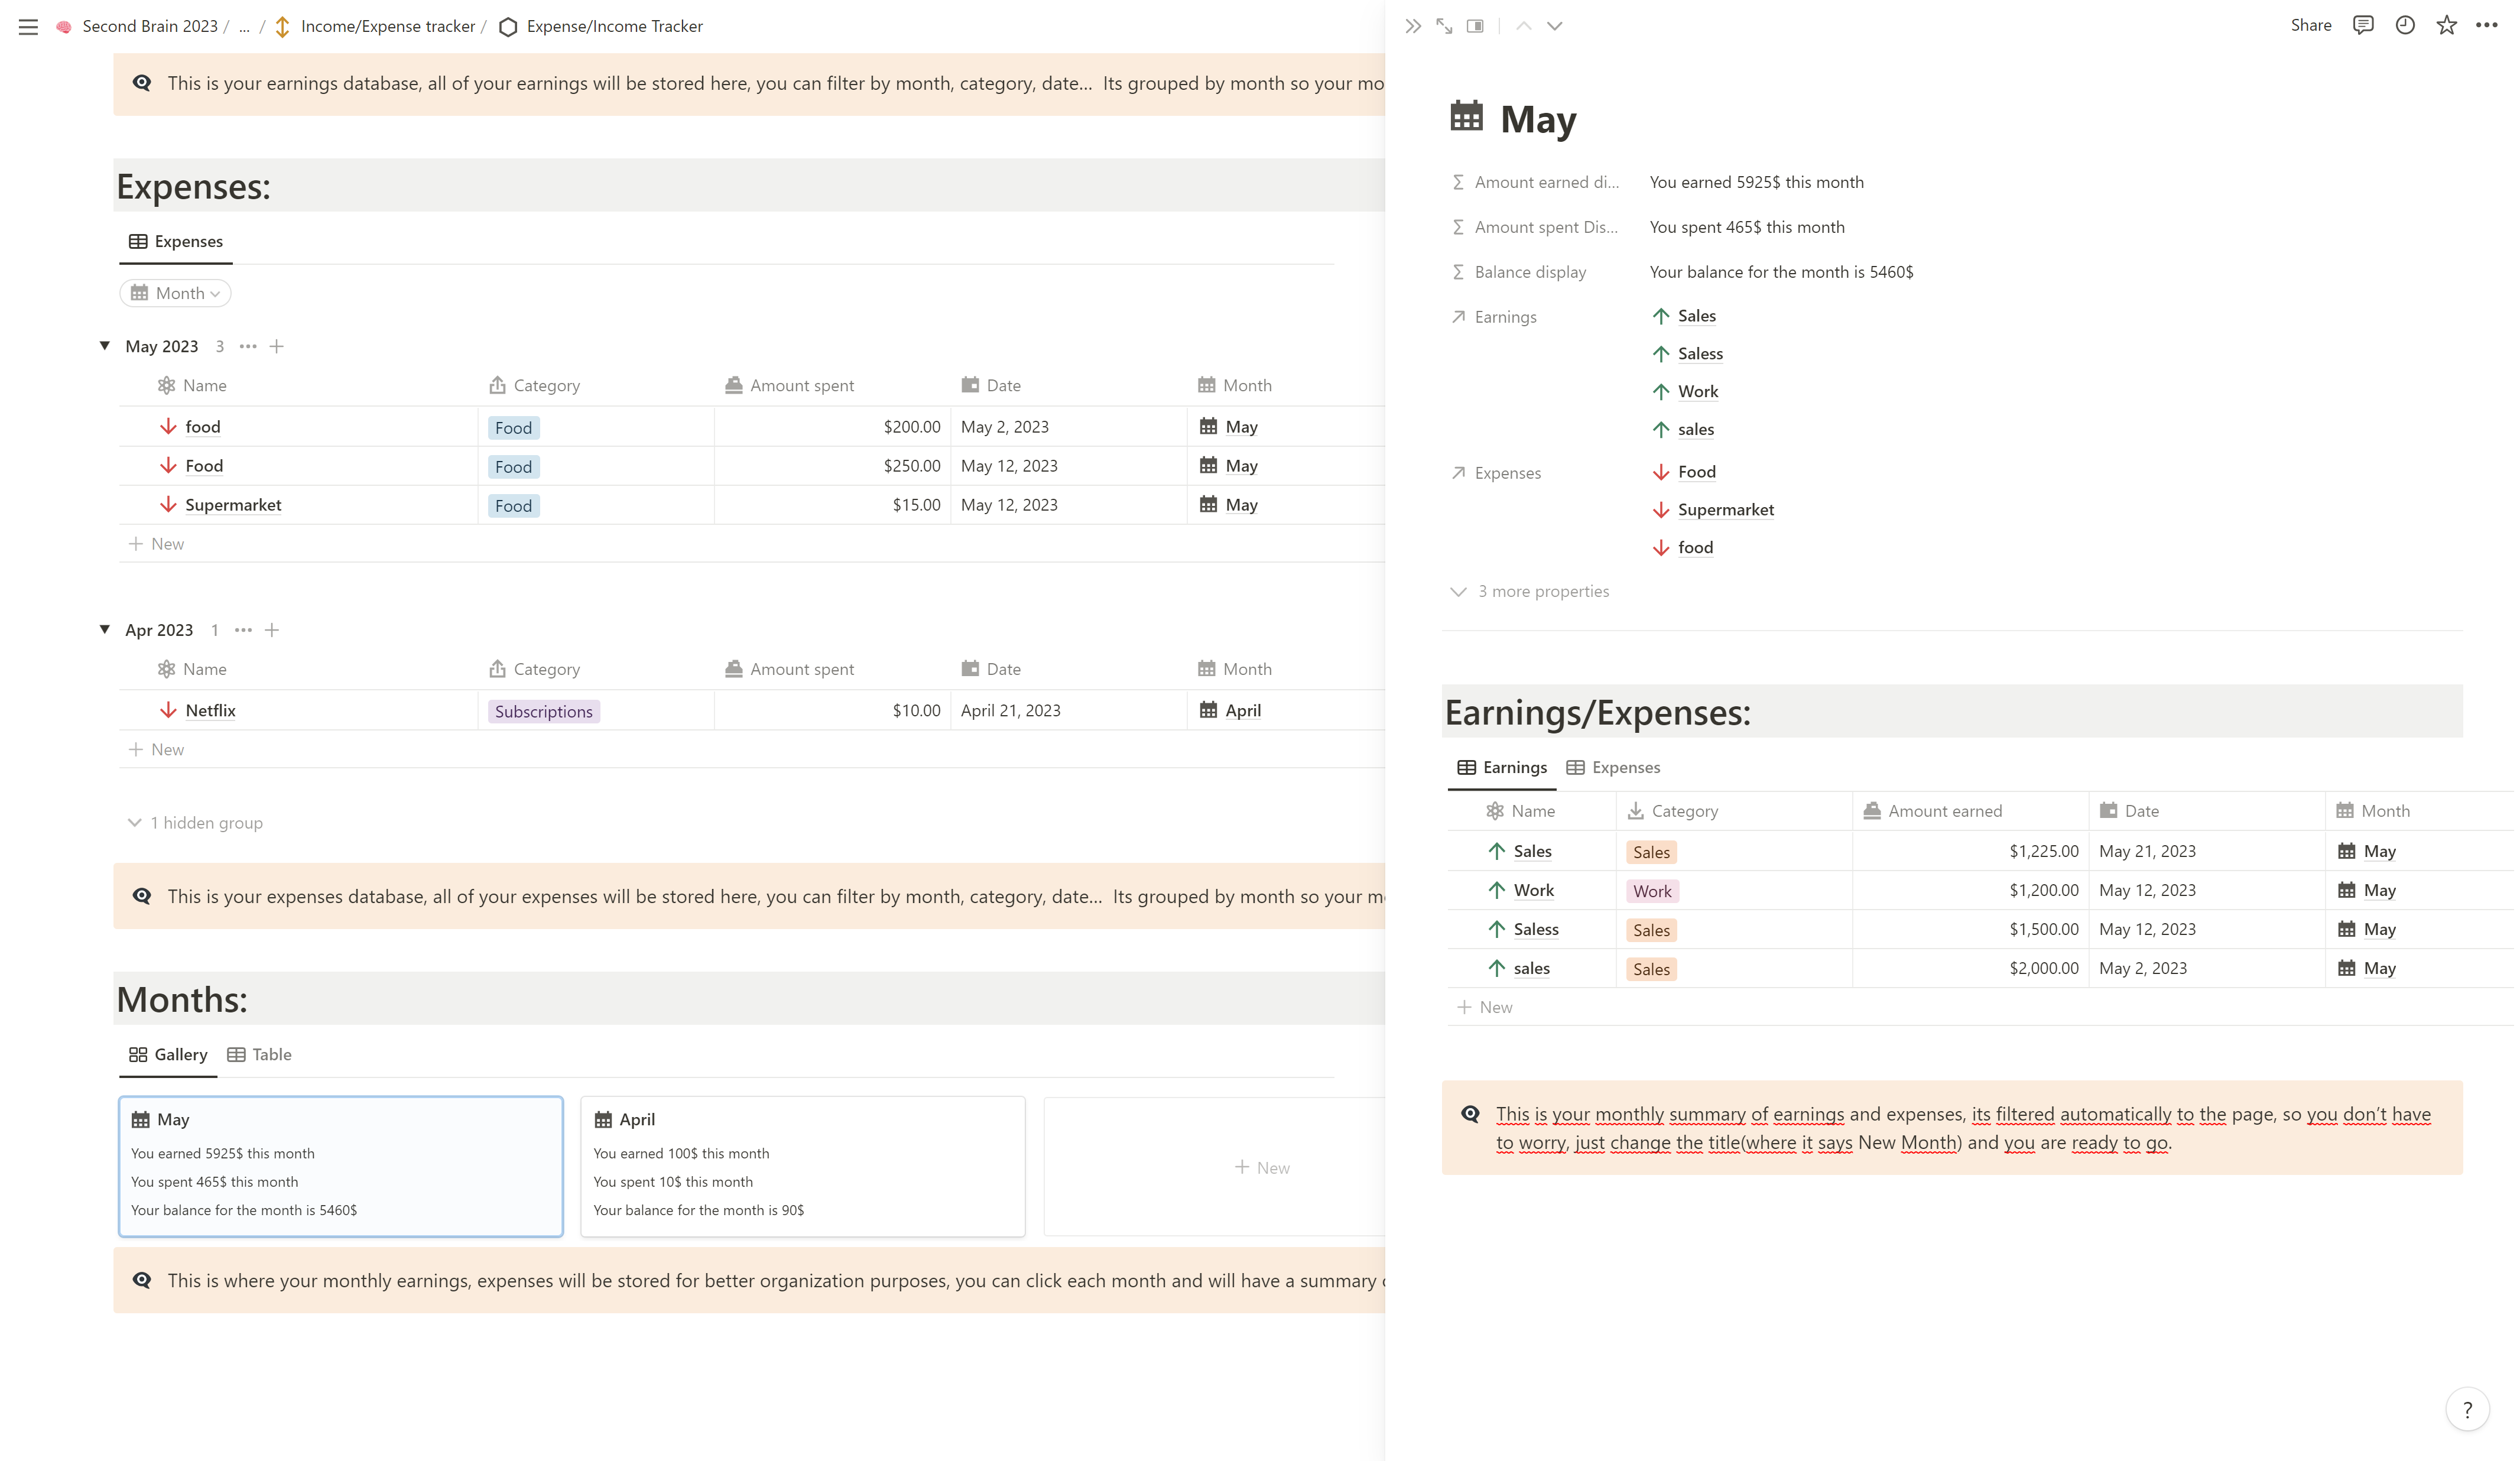
Task: Go to previous page with up arrow
Action: [1523, 26]
